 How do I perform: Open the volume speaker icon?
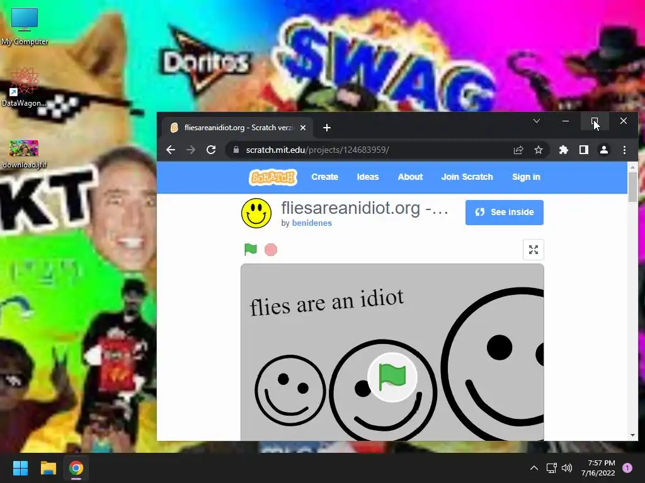point(567,468)
